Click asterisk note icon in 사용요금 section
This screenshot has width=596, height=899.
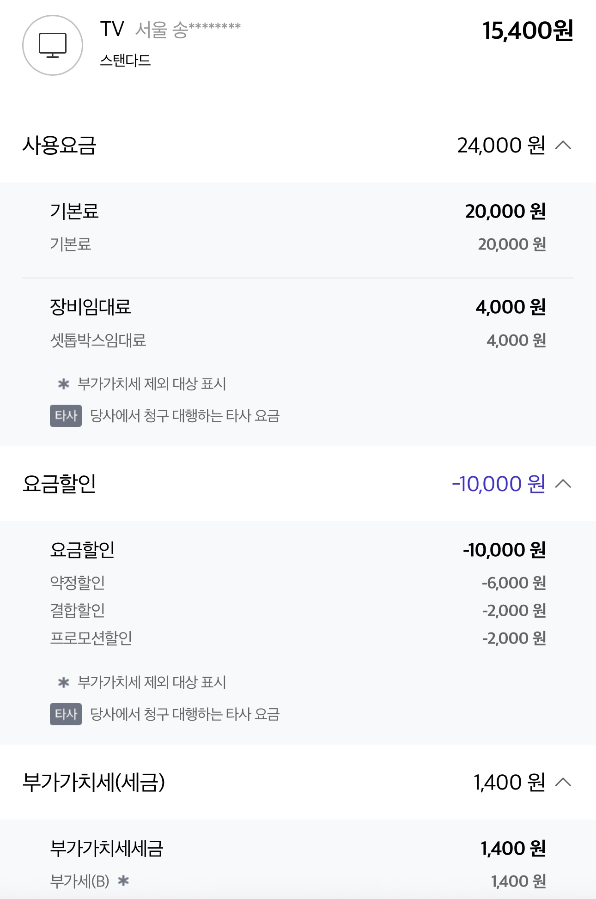coord(64,384)
